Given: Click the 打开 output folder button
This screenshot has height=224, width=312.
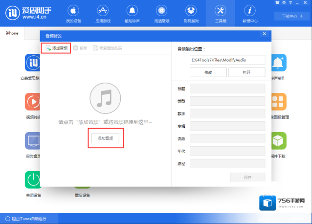Looking at the screenshot, I should click(246, 72).
